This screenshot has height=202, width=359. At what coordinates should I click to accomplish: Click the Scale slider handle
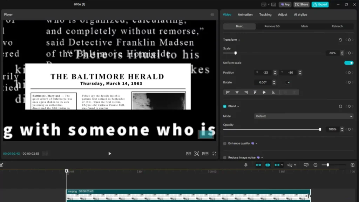[235, 53]
